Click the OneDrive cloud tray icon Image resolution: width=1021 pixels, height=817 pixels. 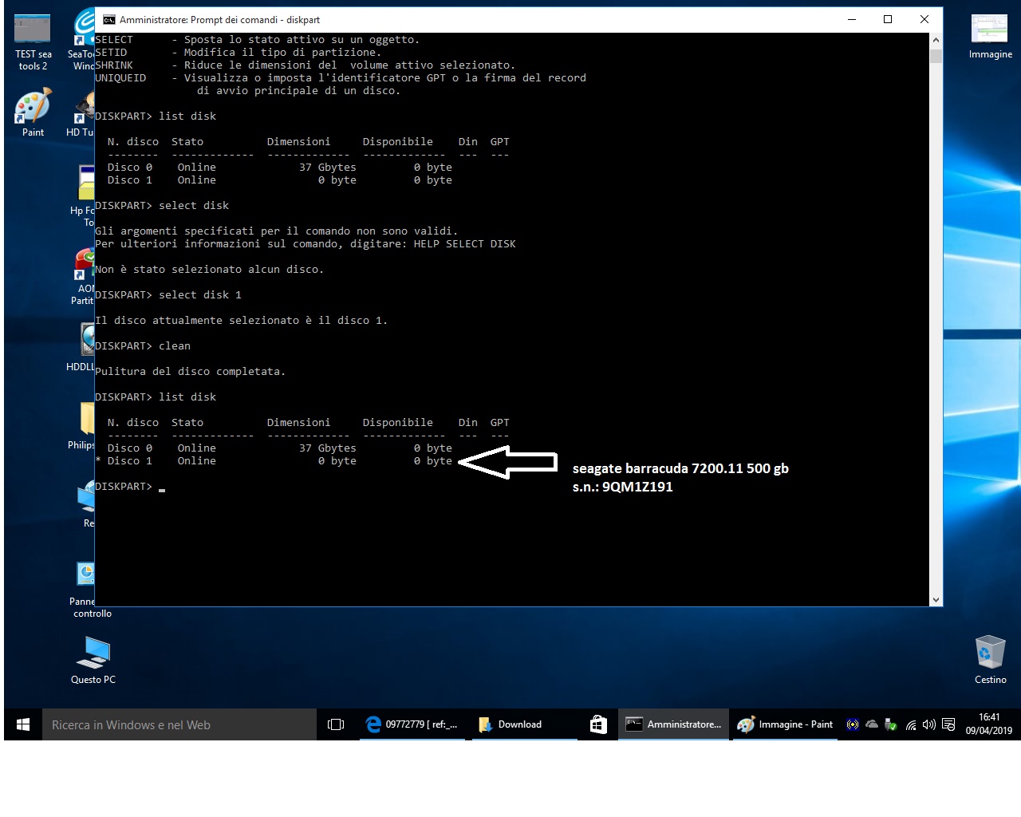(x=872, y=724)
